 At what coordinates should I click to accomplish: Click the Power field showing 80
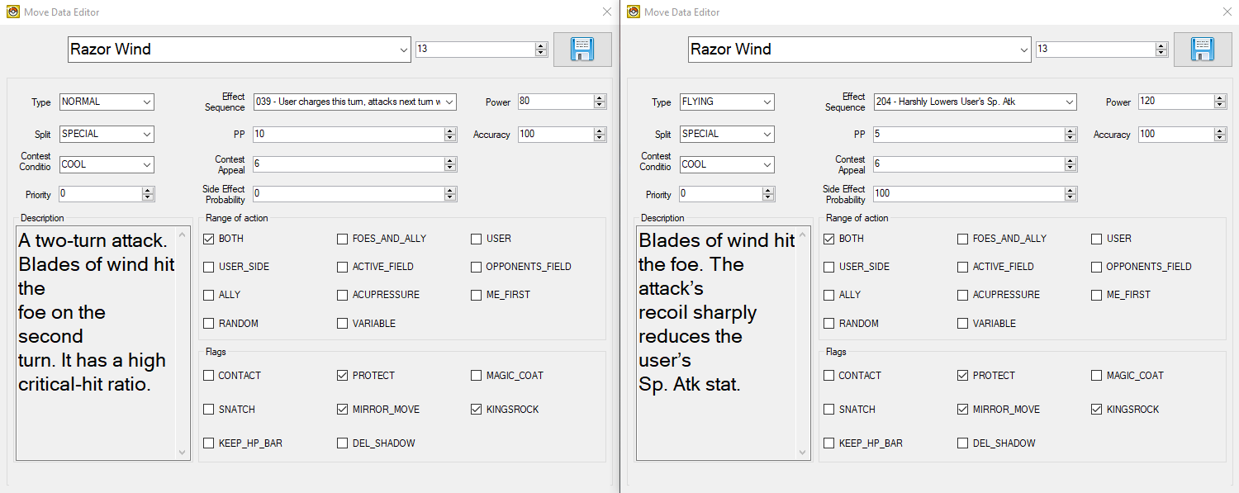[555, 102]
